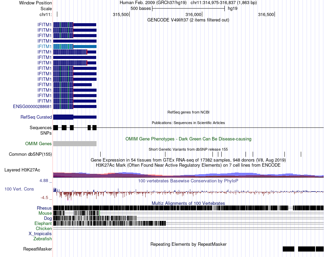Click the 316,500 ruler position
324x257 pixels.
coord(266,14)
